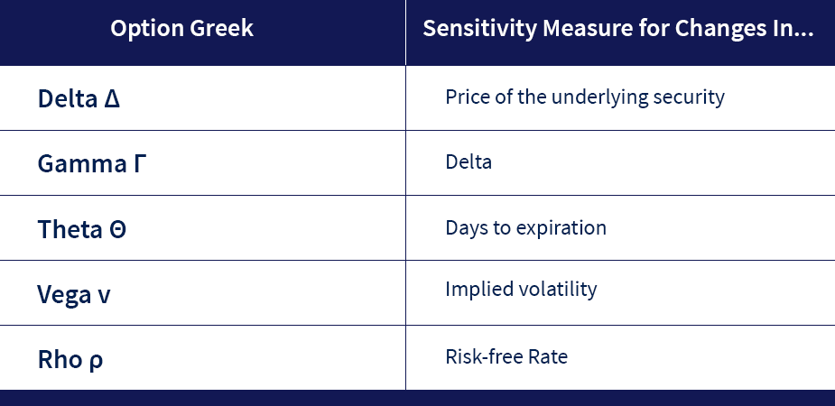Click the "Option Greek" column header
Viewport: 835px width, 406px height.
click(181, 29)
